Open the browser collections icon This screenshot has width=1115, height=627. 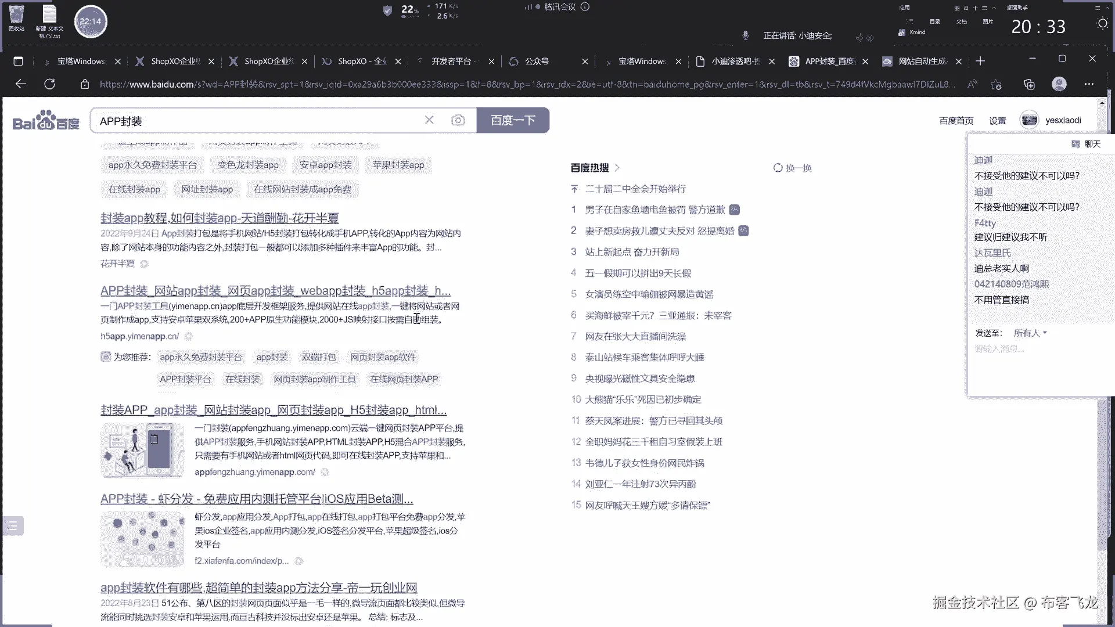(1029, 85)
